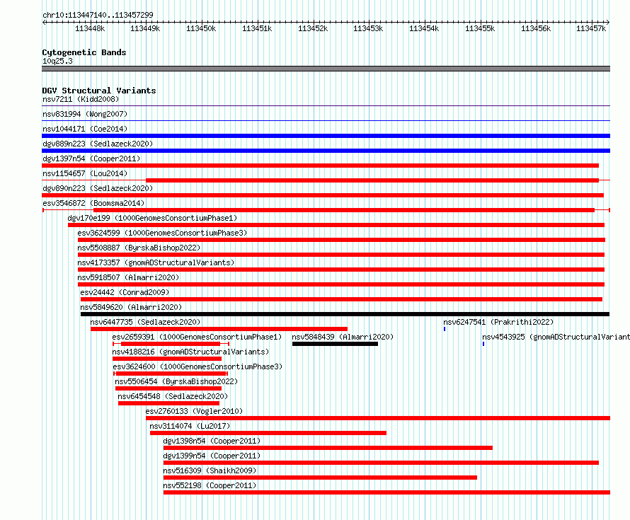Select nsv6447735 (Sedlazeck2020) label
This screenshot has height=520, width=630.
coord(145,322)
